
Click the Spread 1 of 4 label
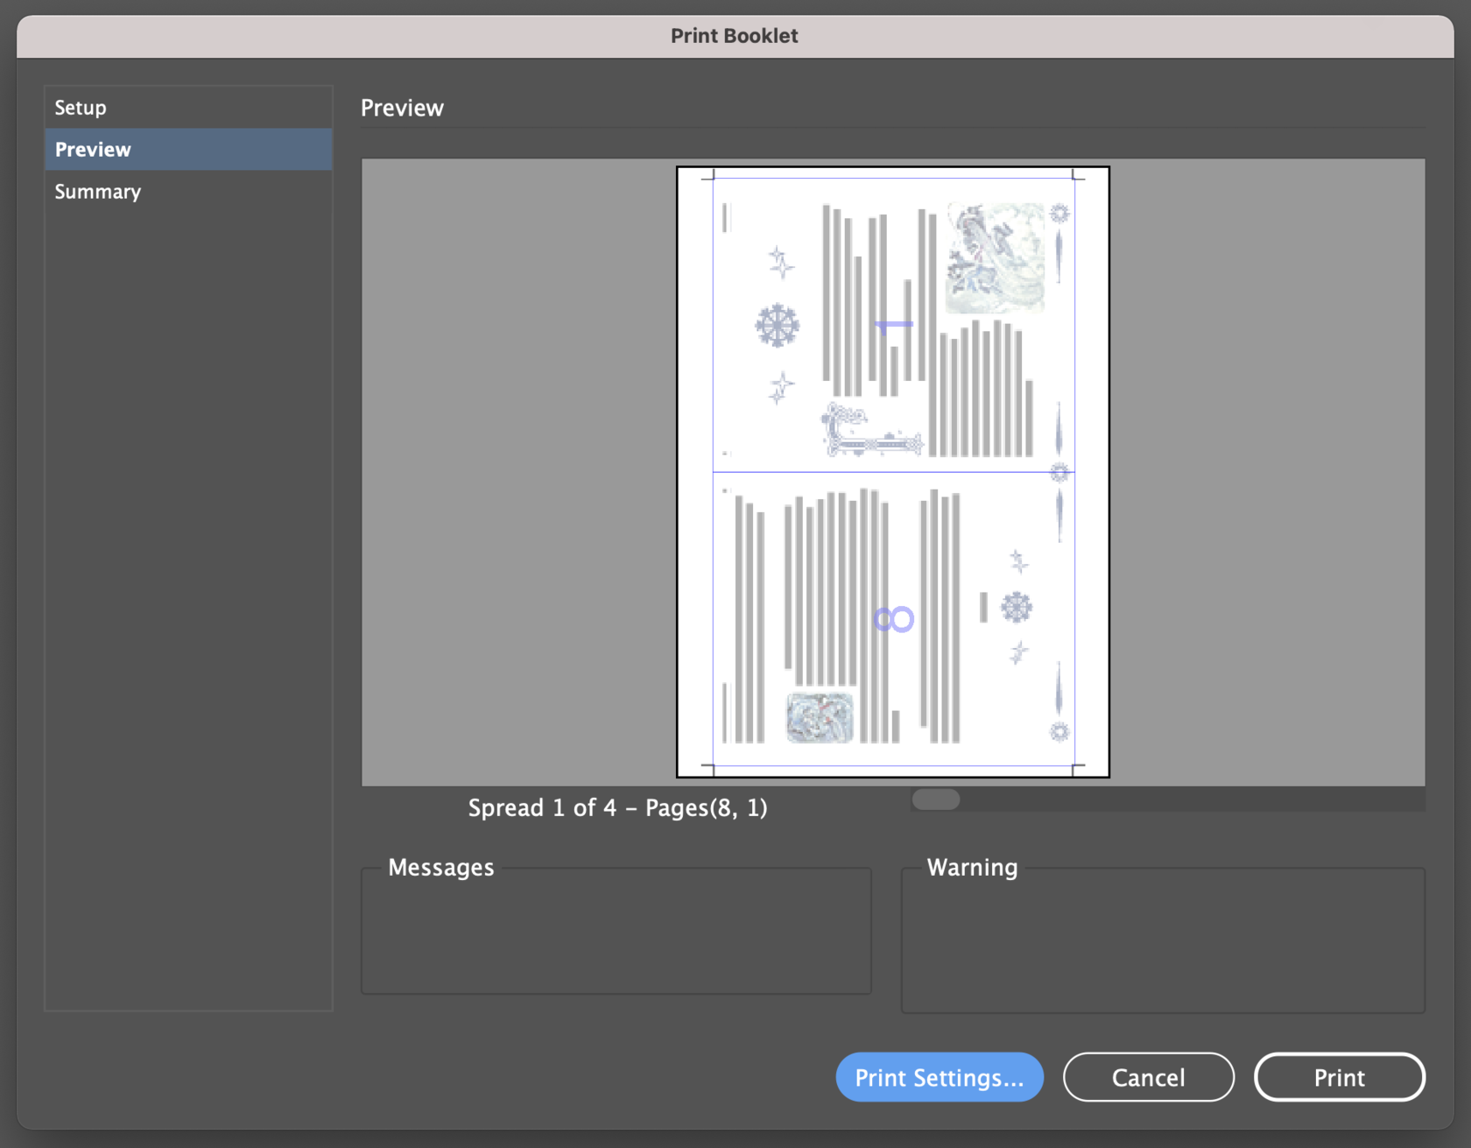tap(617, 807)
